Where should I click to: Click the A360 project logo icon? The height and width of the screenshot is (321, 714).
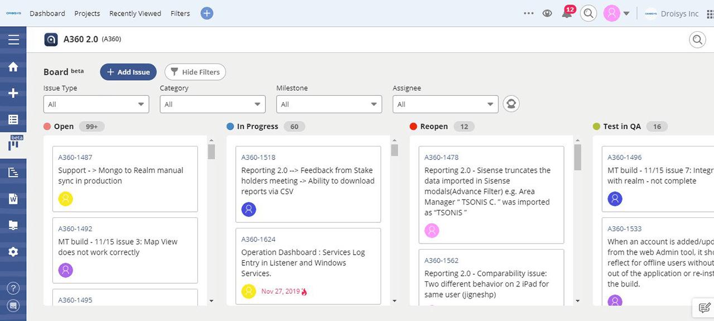coord(51,40)
